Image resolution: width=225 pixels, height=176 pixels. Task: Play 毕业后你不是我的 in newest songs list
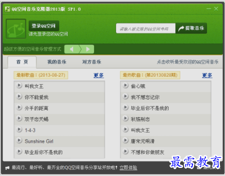(x=19, y=151)
